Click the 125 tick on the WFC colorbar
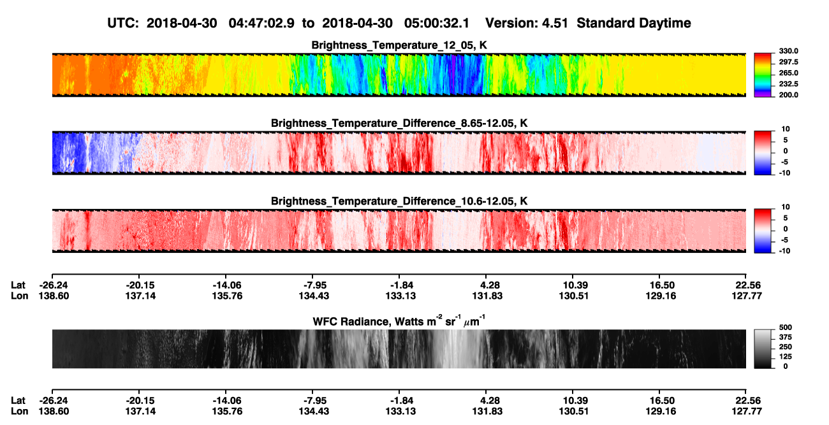829x425 pixels. click(x=786, y=357)
